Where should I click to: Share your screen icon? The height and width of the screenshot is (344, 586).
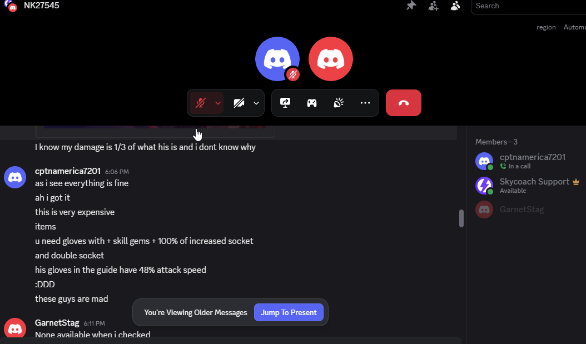(x=285, y=103)
